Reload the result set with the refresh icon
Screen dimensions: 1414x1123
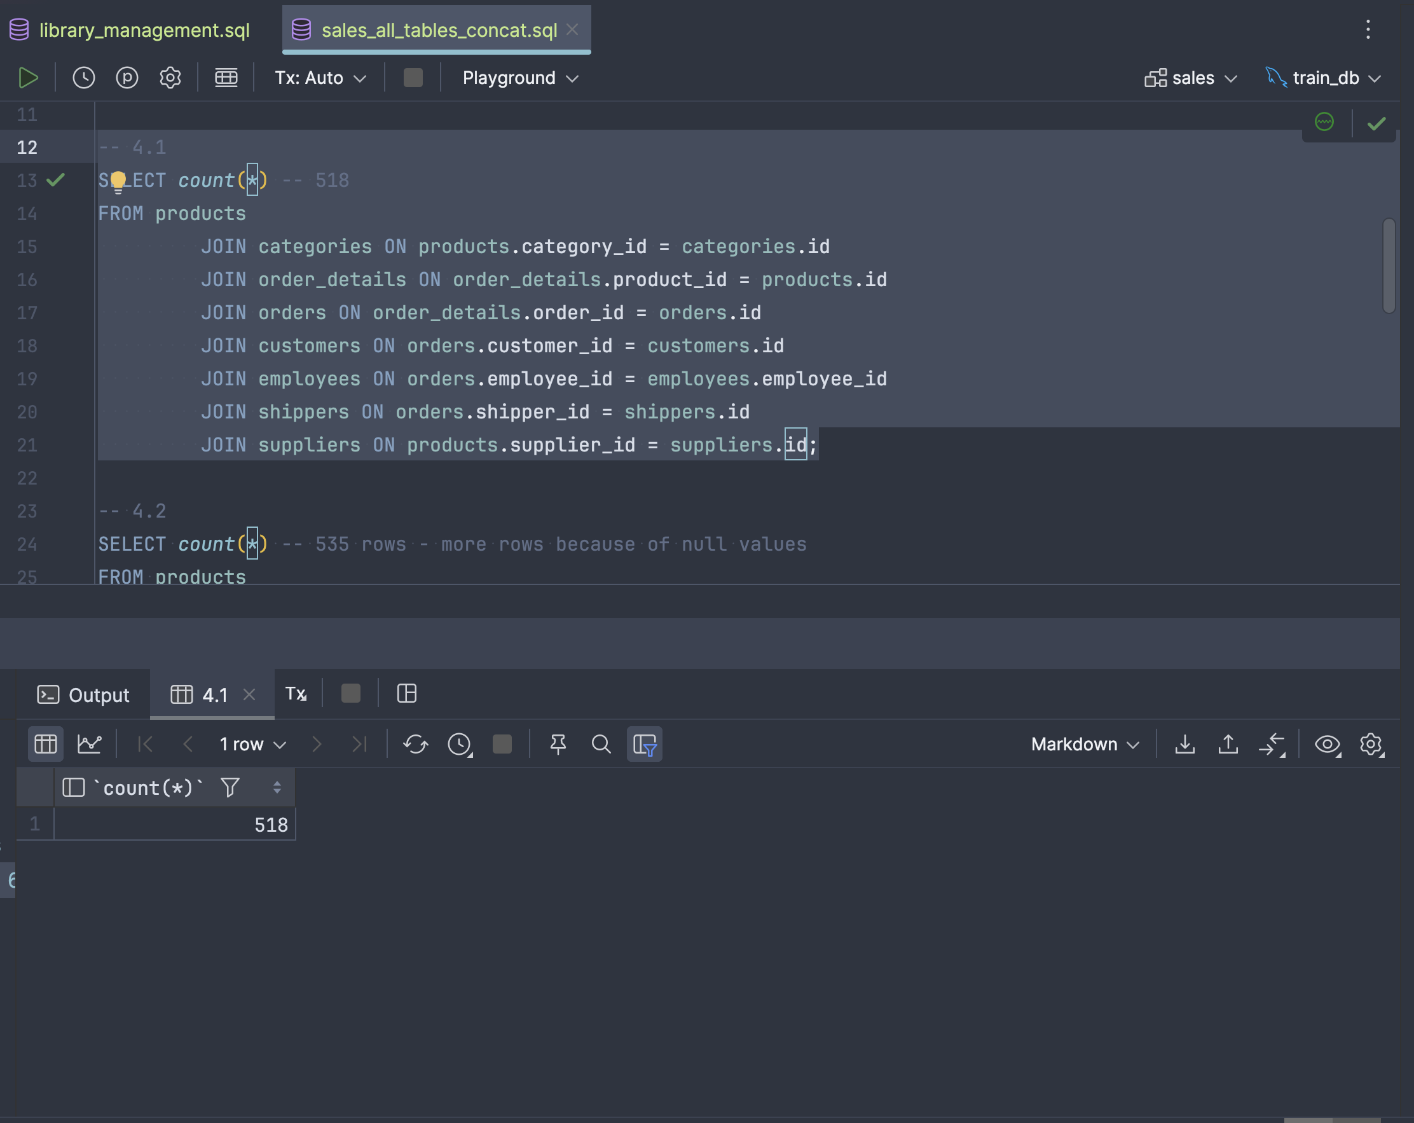pyautogui.click(x=415, y=744)
